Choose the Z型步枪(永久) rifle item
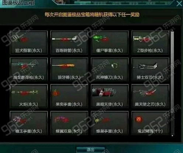This screenshot has height=153, width=183. pos(150,42)
